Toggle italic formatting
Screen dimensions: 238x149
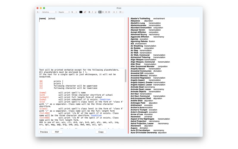(x=92, y=12)
